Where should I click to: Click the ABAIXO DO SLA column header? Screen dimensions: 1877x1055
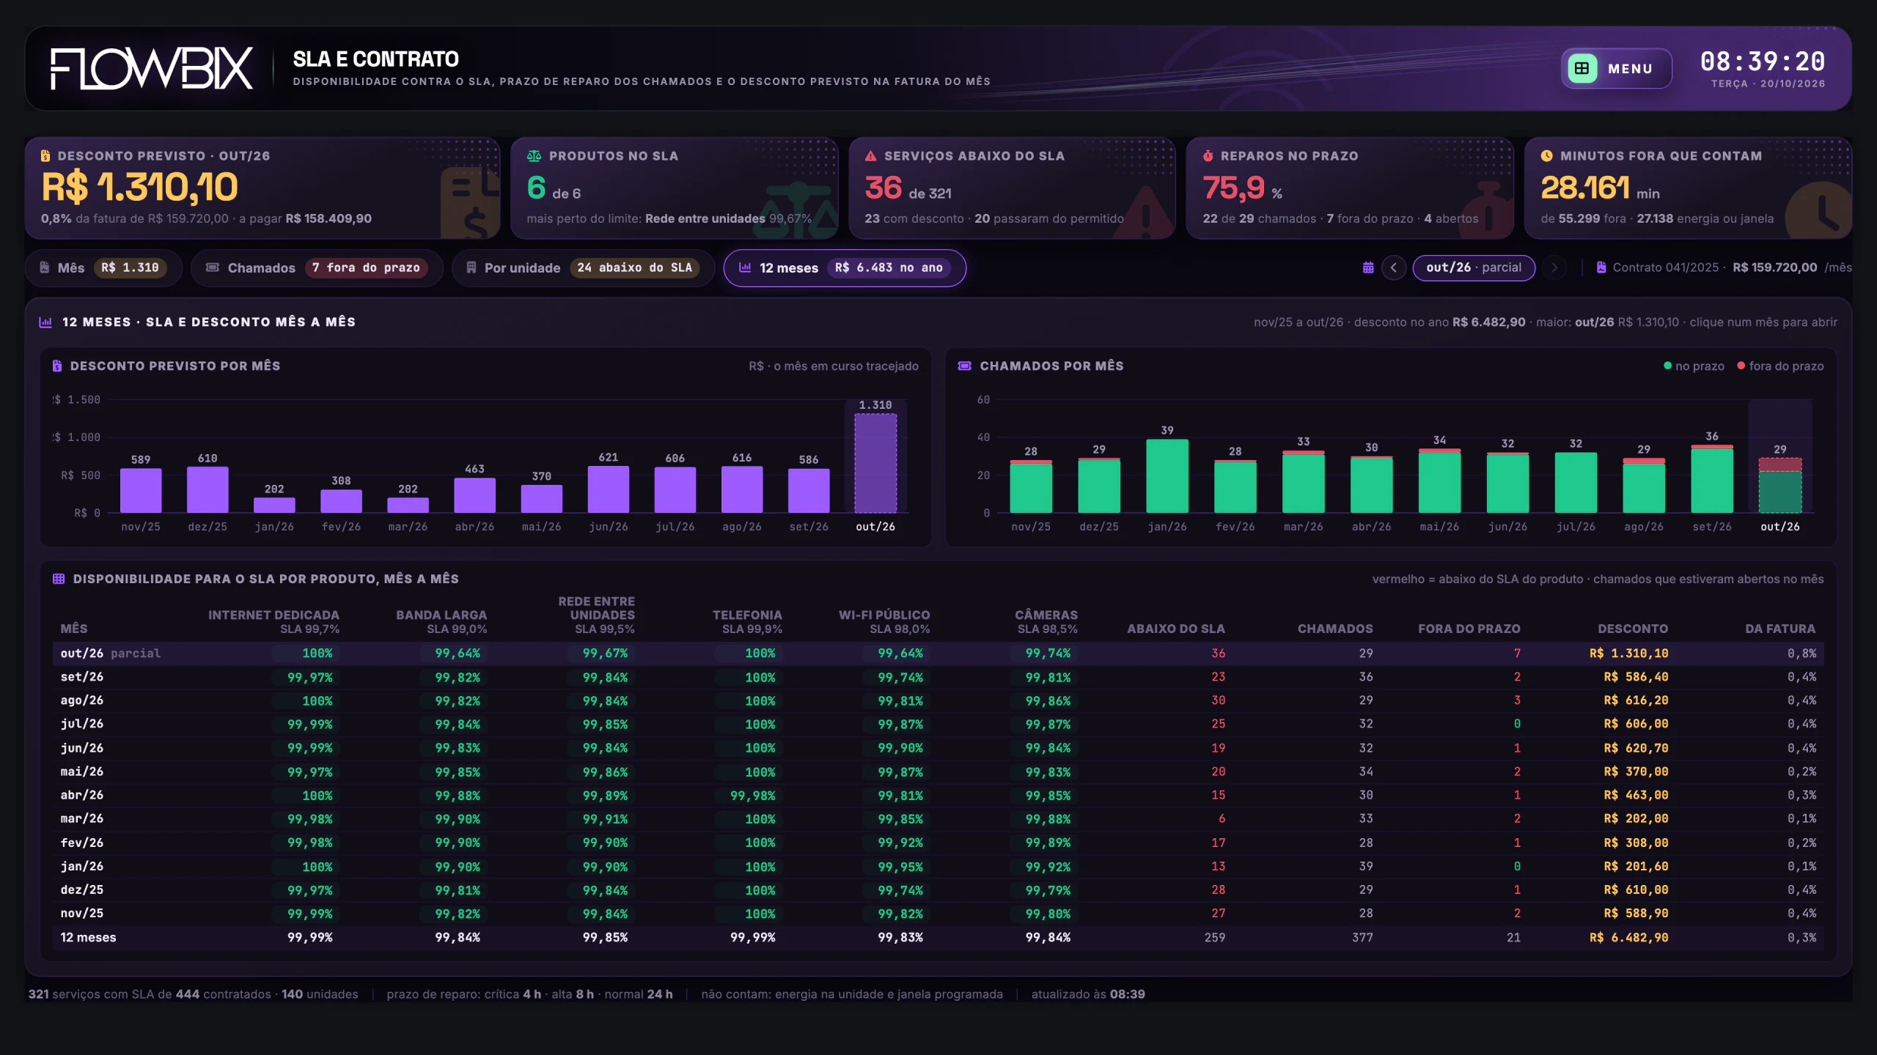(x=1176, y=629)
